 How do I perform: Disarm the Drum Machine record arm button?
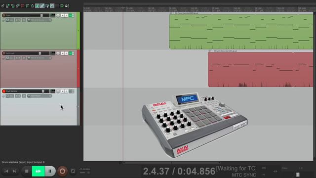tap(3, 91)
